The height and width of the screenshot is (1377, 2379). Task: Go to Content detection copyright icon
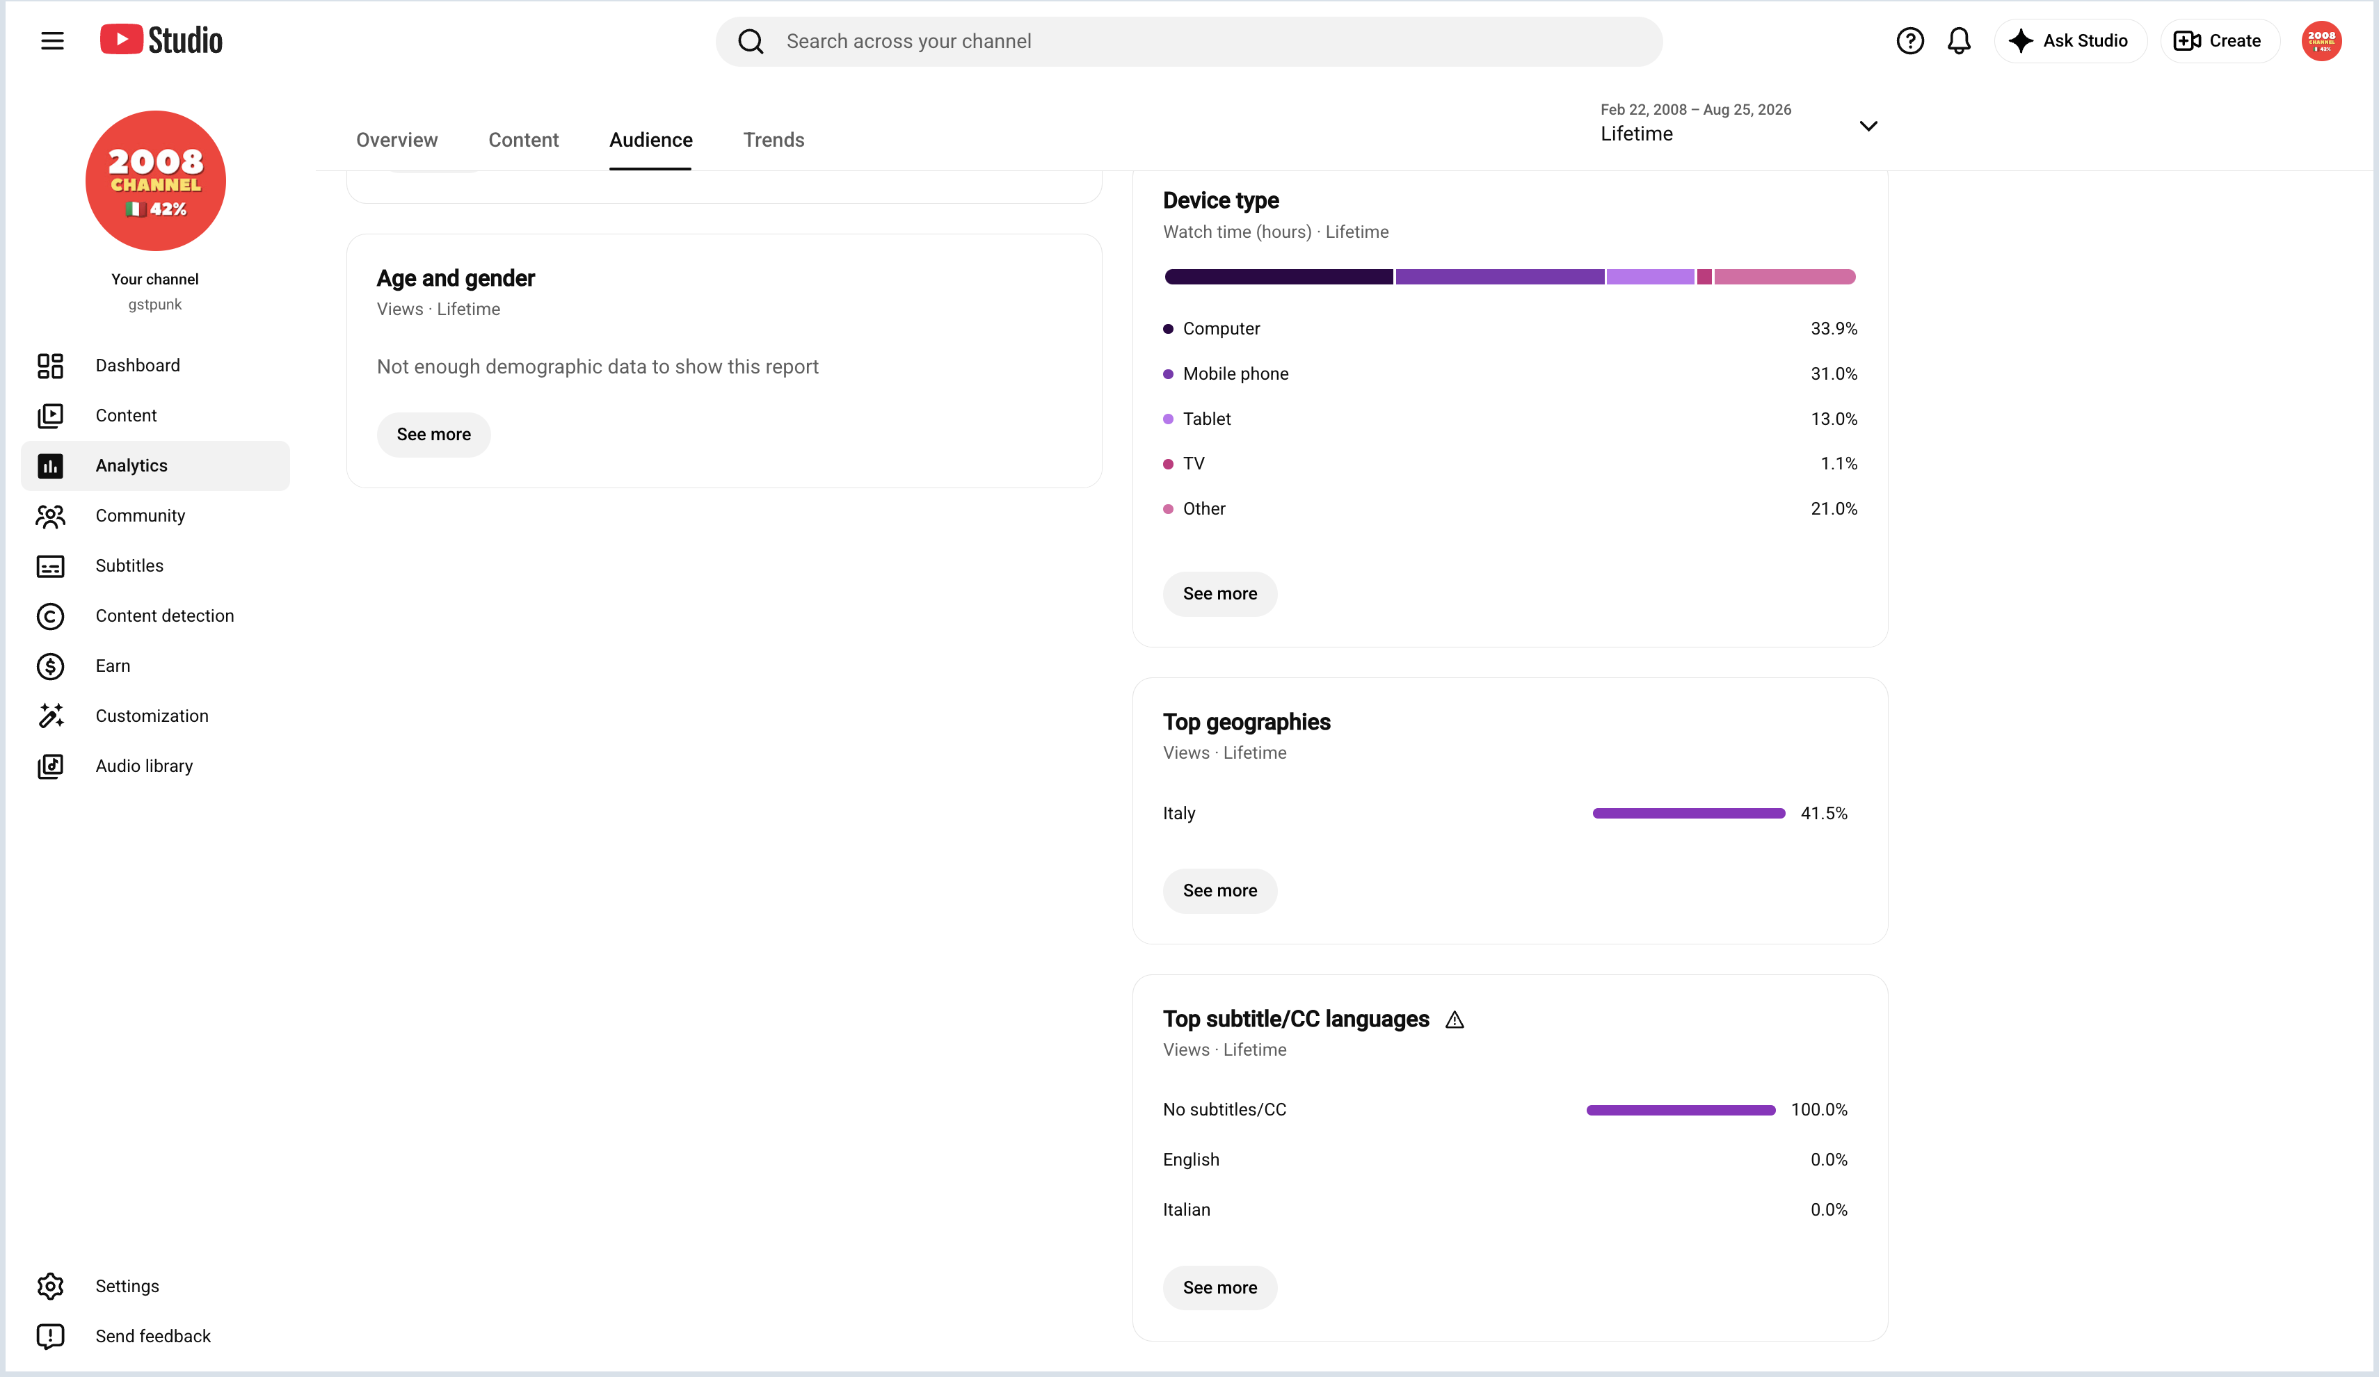point(50,615)
